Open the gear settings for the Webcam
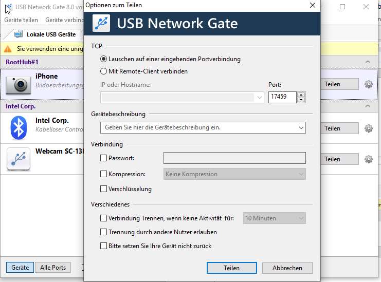Image resolution: width=381 pixels, height=282 pixels. click(368, 159)
